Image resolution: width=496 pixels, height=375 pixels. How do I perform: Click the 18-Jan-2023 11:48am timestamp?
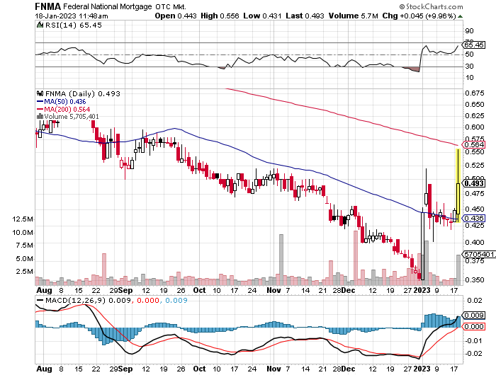coord(72,16)
